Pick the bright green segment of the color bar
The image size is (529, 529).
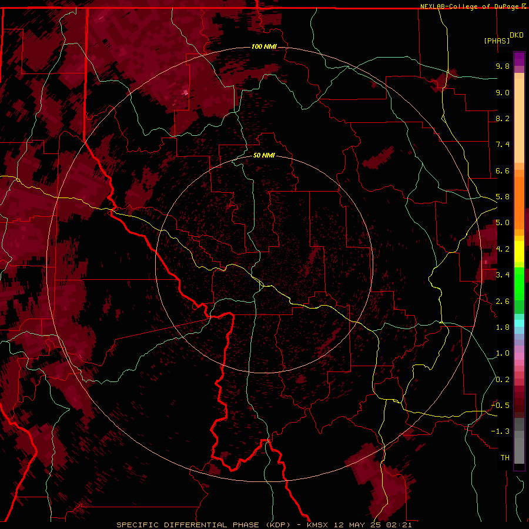point(519,283)
